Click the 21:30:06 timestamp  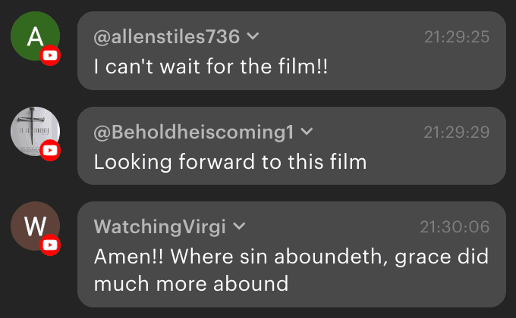click(455, 226)
